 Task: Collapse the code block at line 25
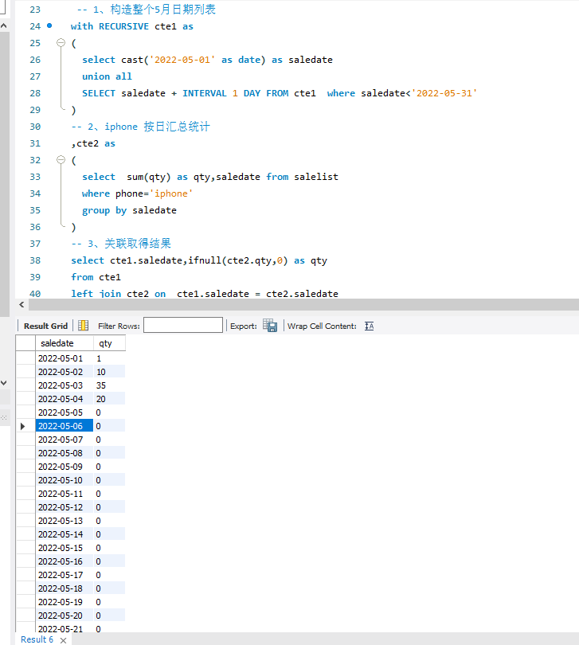click(x=61, y=42)
